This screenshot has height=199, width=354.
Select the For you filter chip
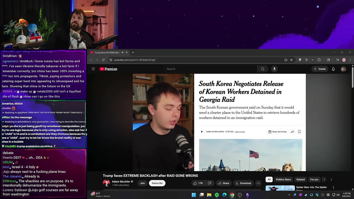(x=314, y=179)
